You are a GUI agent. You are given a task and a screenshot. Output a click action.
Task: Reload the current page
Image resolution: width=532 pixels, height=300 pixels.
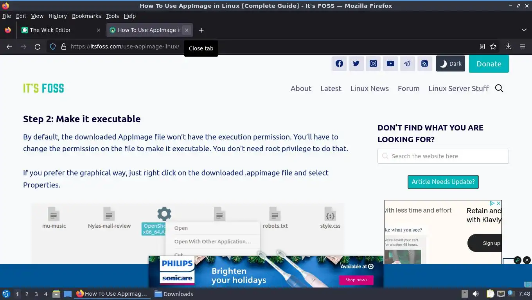point(38,46)
